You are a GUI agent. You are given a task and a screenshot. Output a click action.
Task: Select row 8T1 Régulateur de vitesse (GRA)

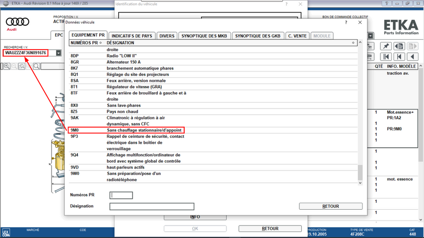(213, 87)
